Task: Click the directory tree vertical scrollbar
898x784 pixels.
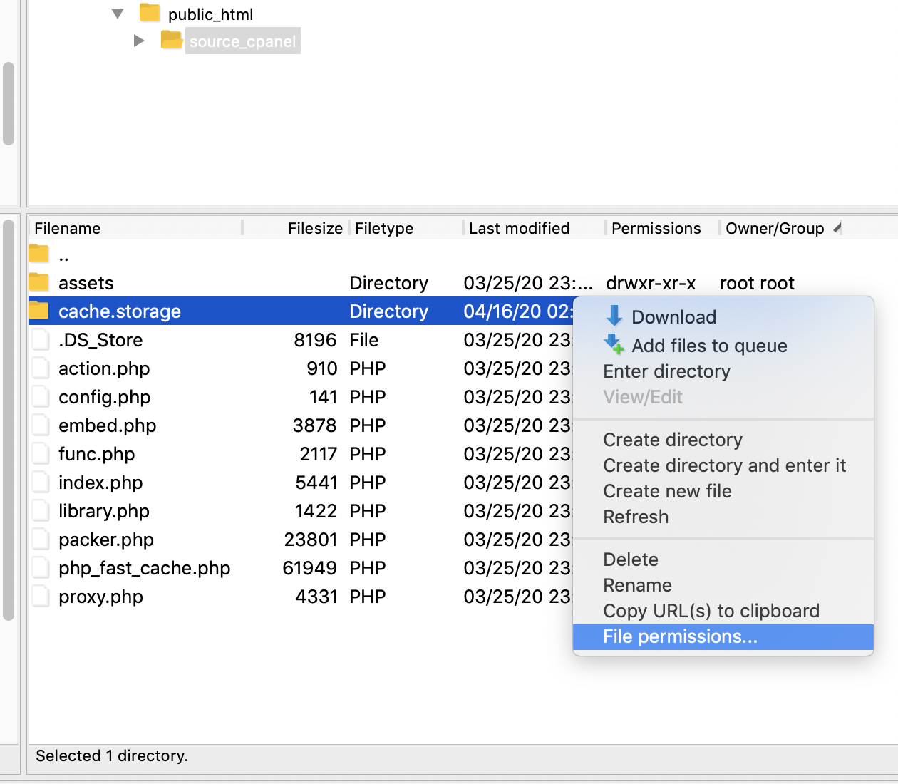Action: [x=9, y=103]
